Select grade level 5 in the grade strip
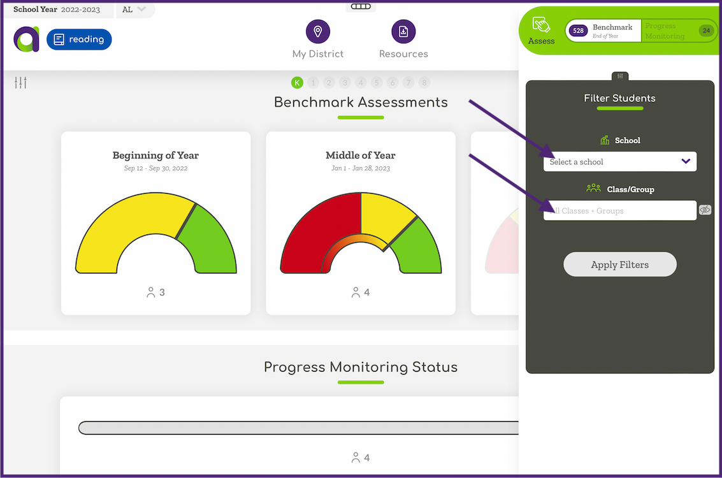This screenshot has width=722, height=478. (377, 82)
